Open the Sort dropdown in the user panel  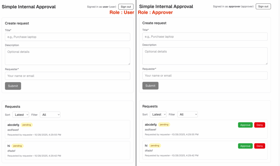coord(21,115)
